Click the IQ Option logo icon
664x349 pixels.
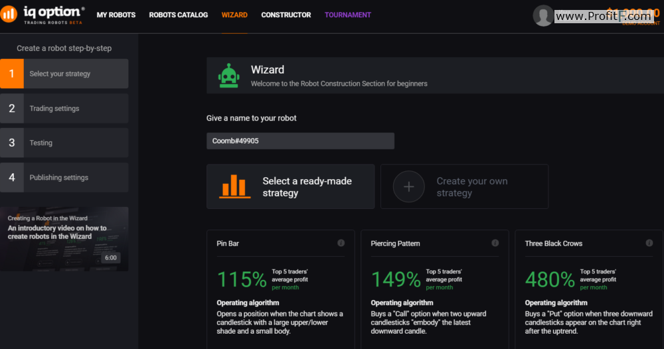point(9,13)
